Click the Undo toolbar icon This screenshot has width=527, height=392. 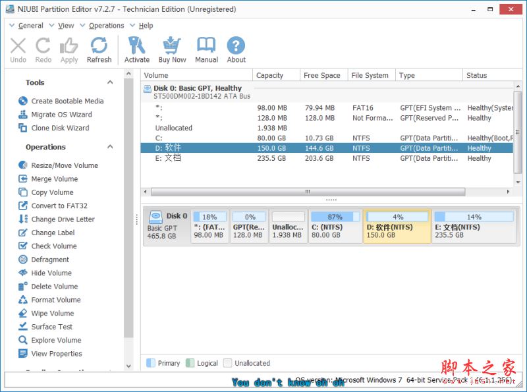(18, 45)
